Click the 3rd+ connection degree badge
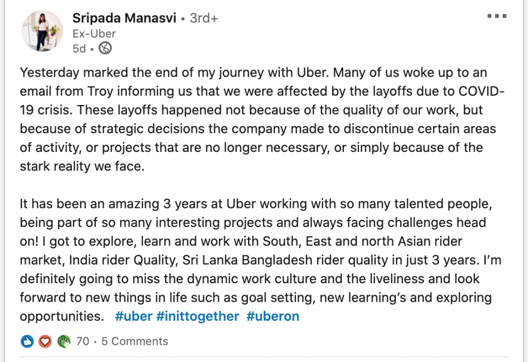 coord(204,18)
